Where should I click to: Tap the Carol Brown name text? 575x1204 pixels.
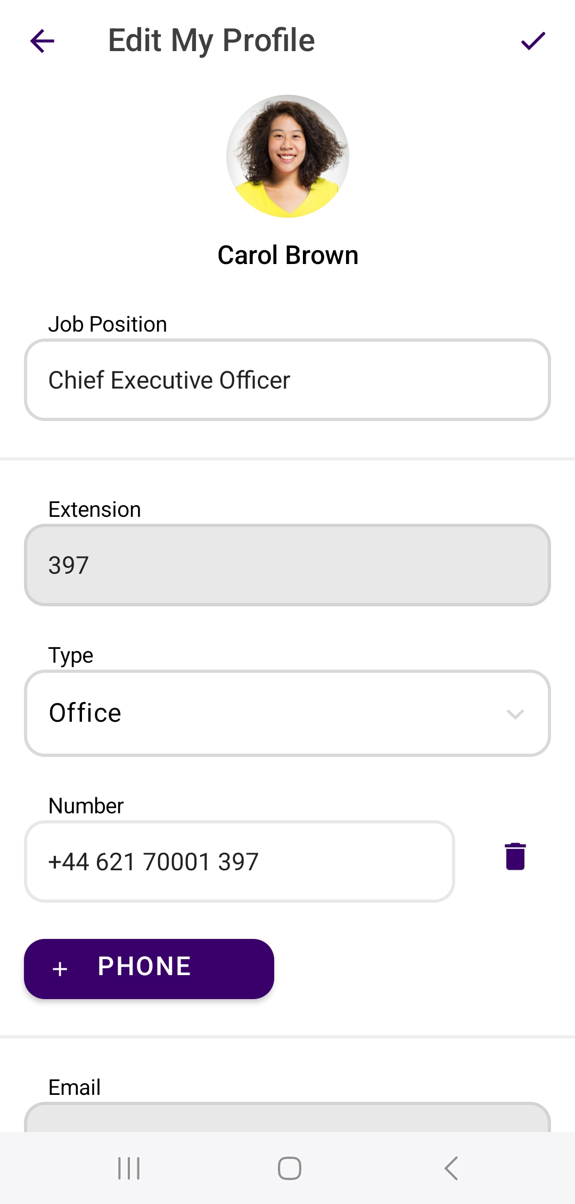287,255
